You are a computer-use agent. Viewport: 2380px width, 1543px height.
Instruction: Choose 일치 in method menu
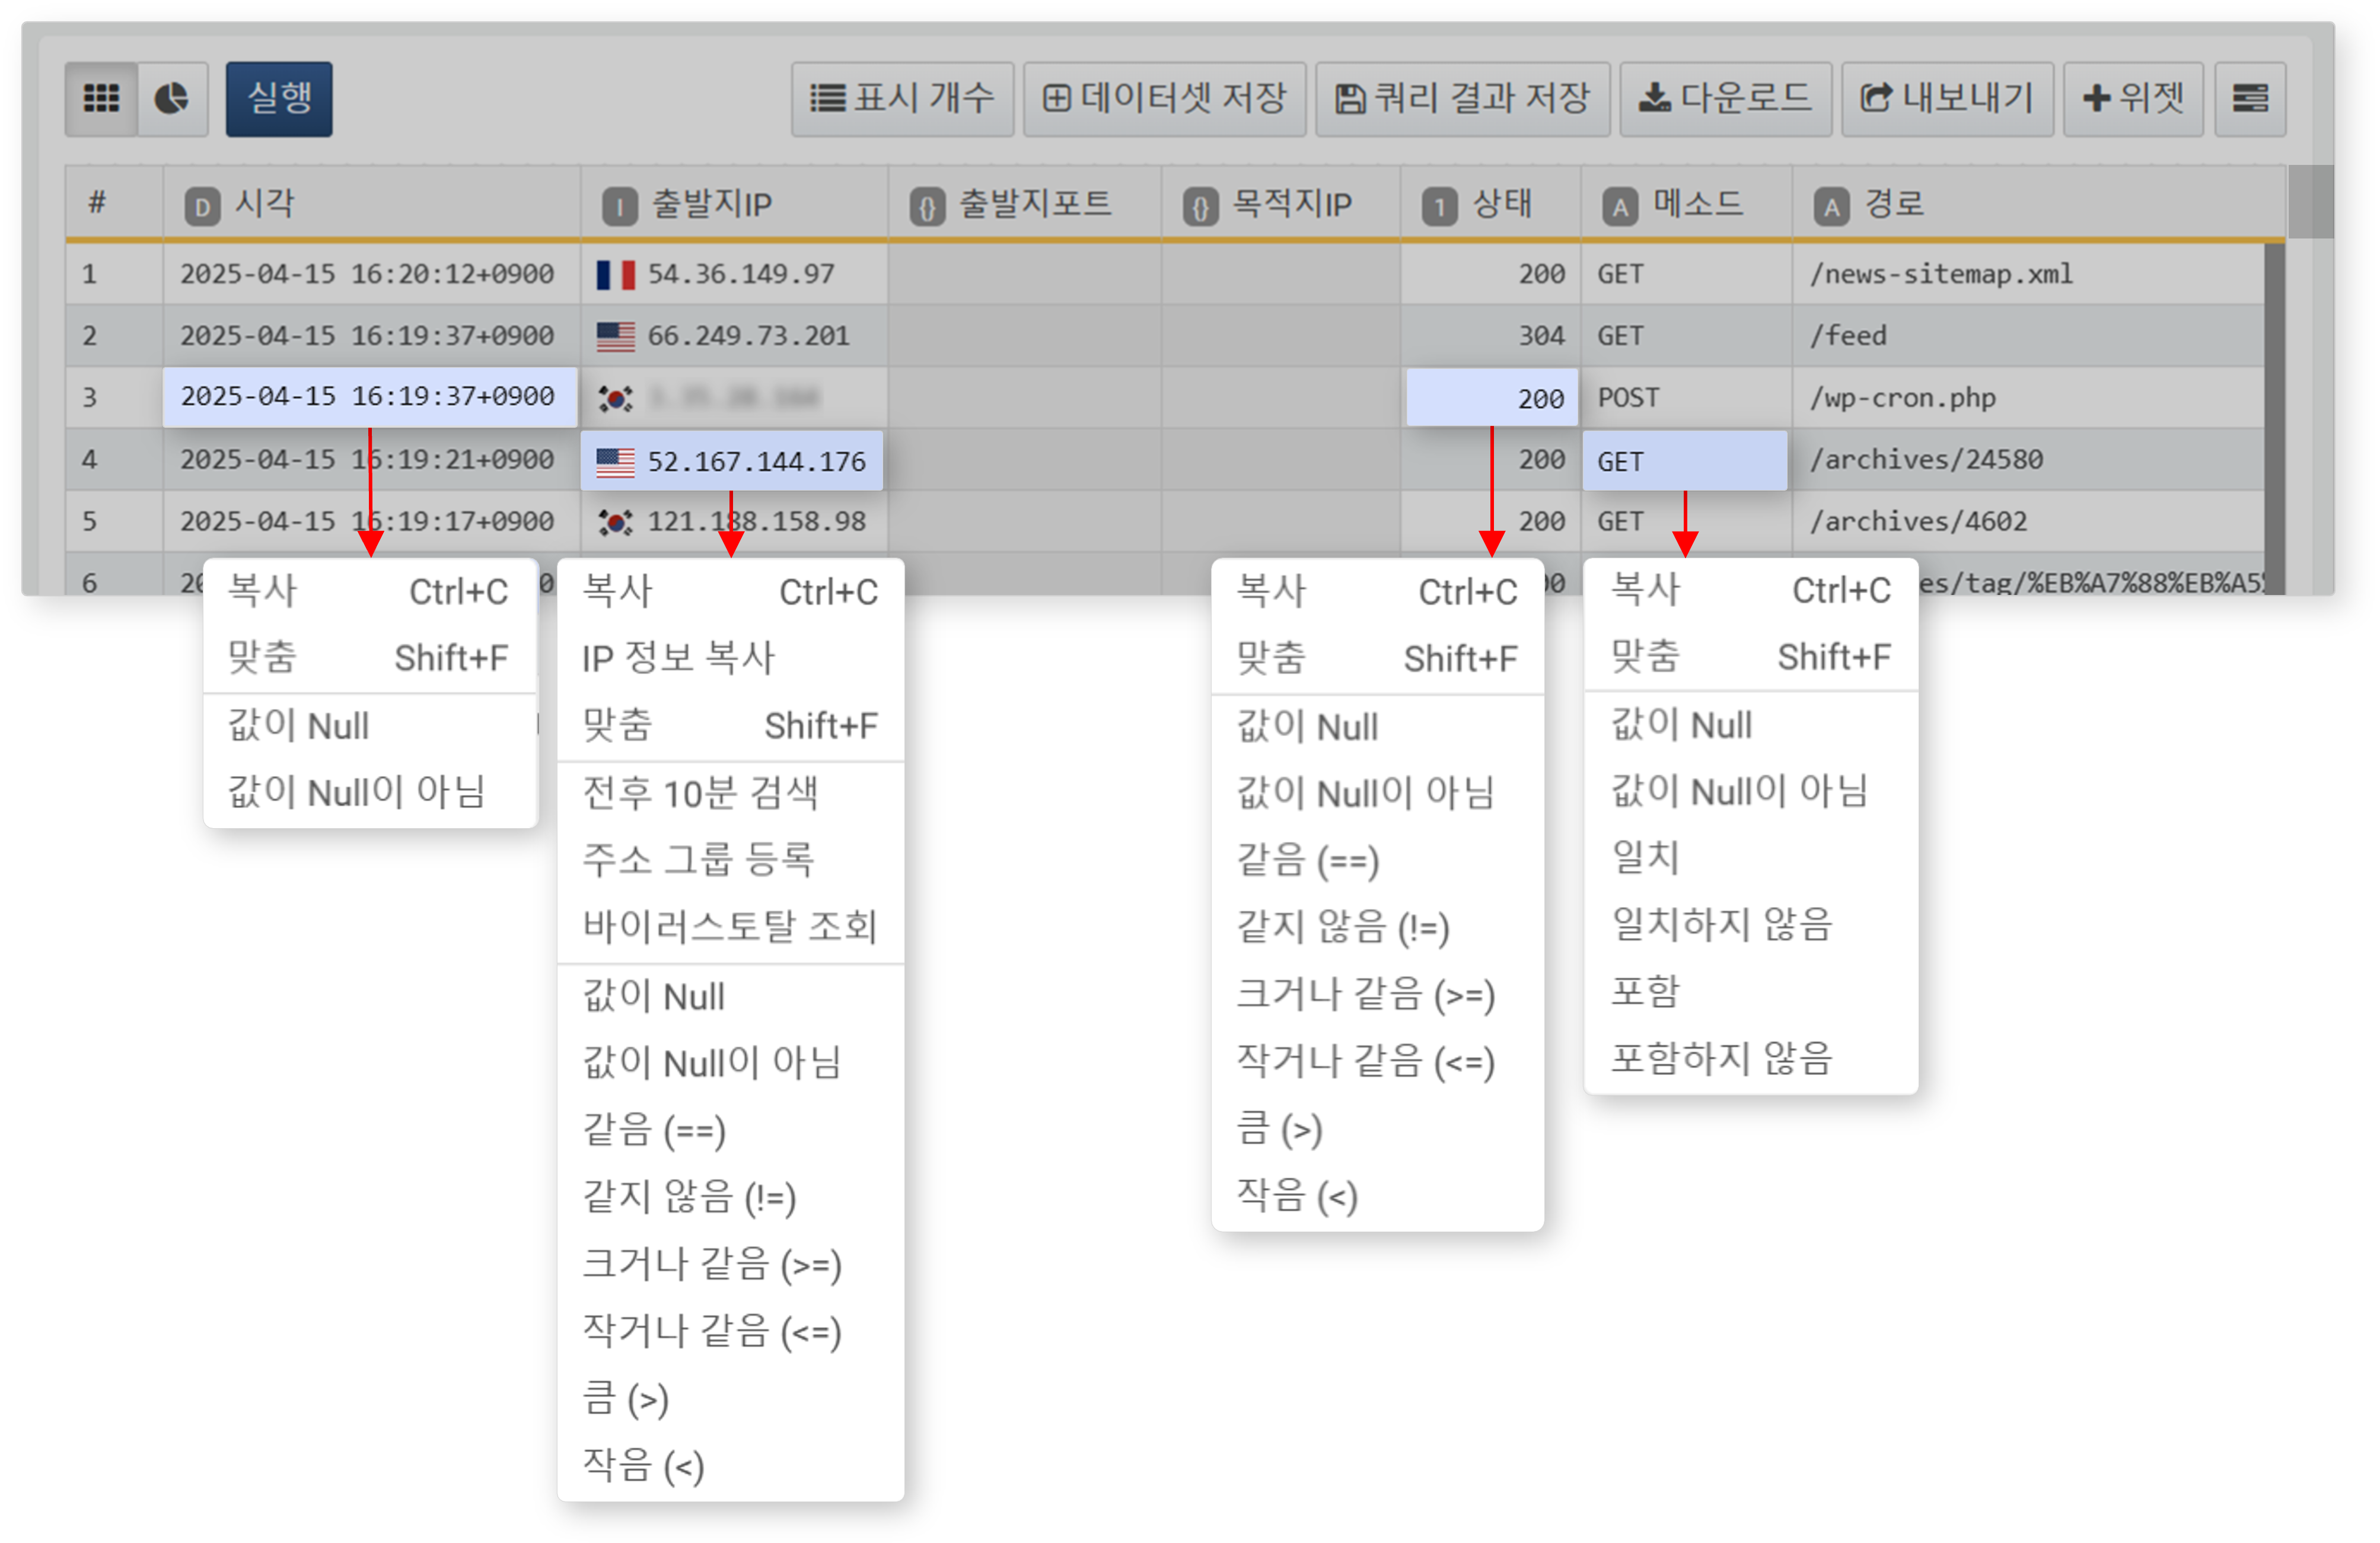point(1751,858)
